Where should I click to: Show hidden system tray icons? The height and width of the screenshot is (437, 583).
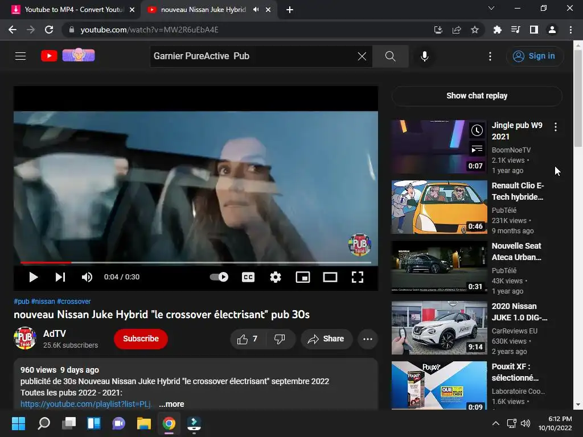pyautogui.click(x=496, y=423)
